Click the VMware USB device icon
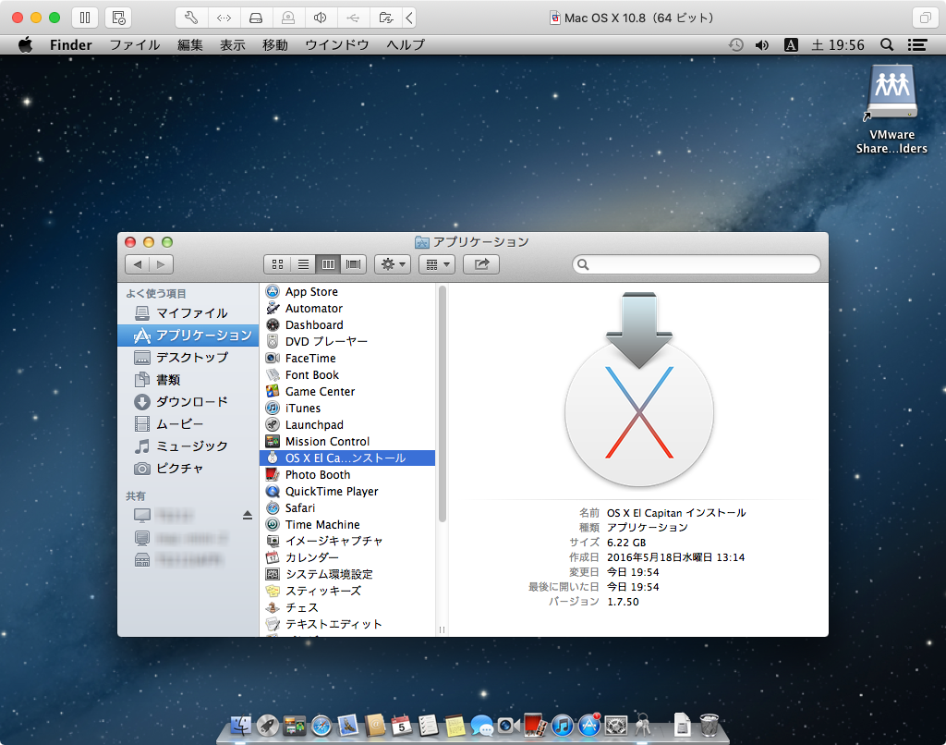 tap(353, 18)
